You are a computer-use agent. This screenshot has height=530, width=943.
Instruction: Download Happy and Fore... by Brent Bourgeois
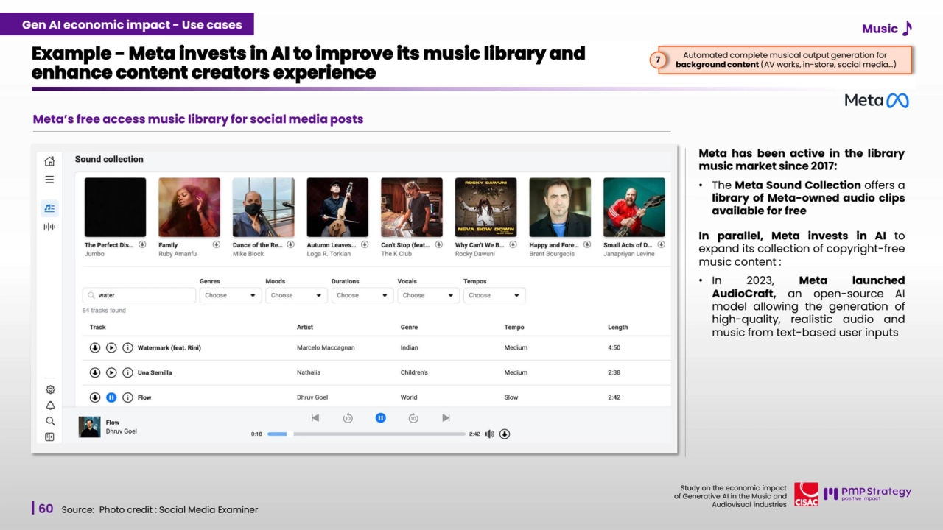point(587,244)
